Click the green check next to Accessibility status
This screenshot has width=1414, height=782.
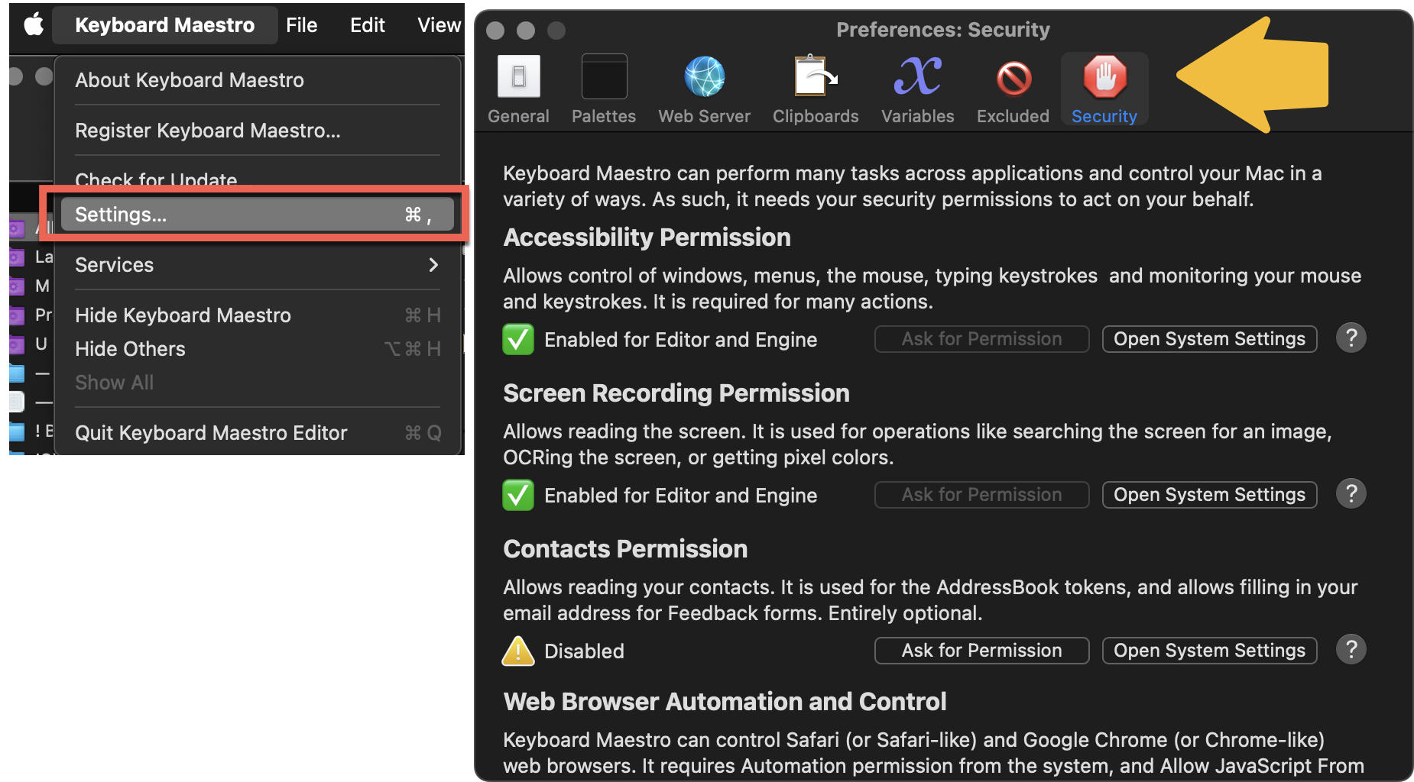coord(518,339)
